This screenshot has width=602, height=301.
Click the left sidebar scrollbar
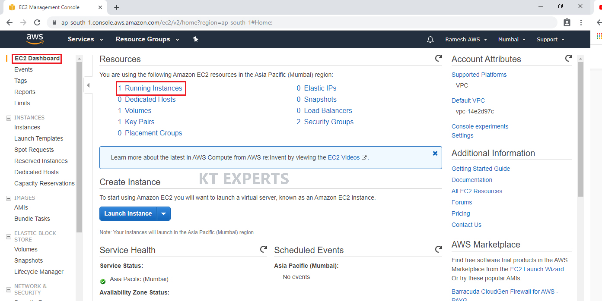(79, 147)
